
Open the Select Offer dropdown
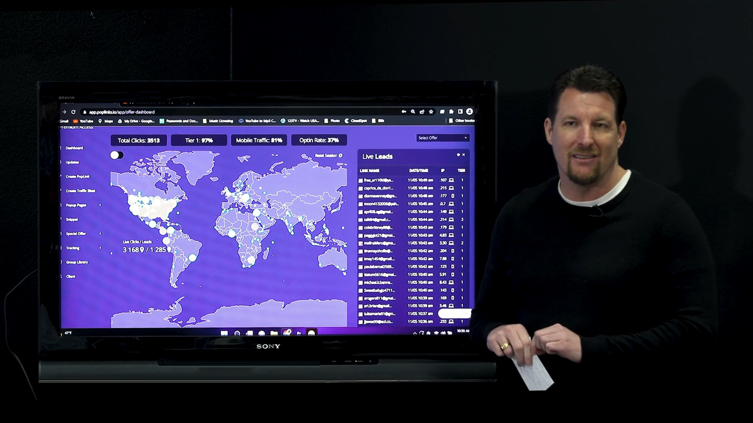pyautogui.click(x=442, y=138)
